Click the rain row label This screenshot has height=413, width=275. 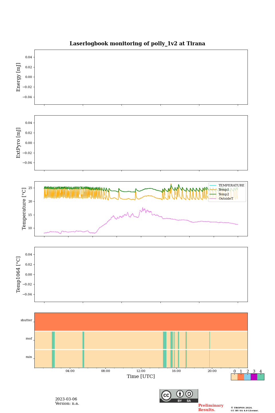pyautogui.click(x=29, y=357)
